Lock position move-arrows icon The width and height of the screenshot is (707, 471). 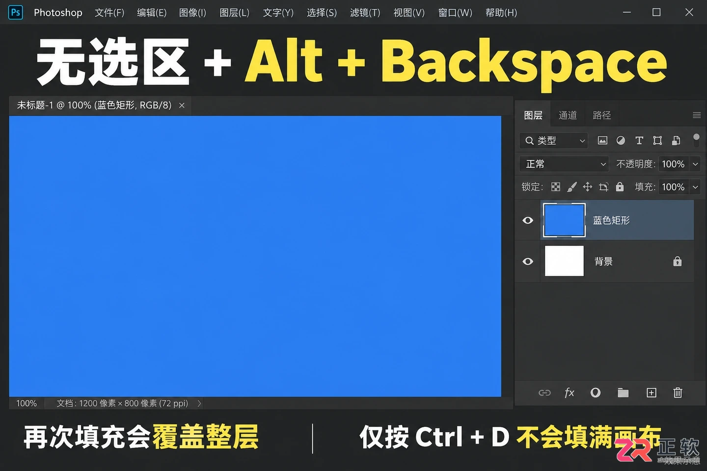coord(588,187)
